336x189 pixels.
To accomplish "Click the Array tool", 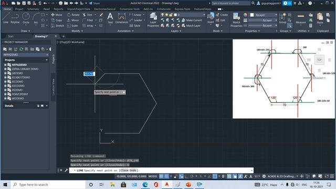I will tap(88, 26).
